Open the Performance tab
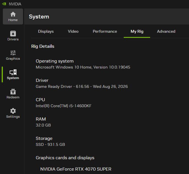Image resolution: width=189 pixels, height=174 pixels. (105, 31)
